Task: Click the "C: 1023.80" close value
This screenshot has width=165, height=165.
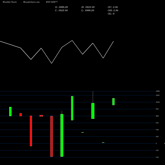Action: coord(61,11)
